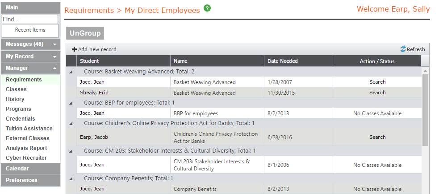The width and height of the screenshot is (443, 194).
Task: Collapse the Company Benefits course group
Action: pyautogui.click(x=71, y=178)
